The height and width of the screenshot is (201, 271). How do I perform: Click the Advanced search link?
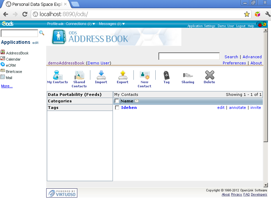point(252,57)
